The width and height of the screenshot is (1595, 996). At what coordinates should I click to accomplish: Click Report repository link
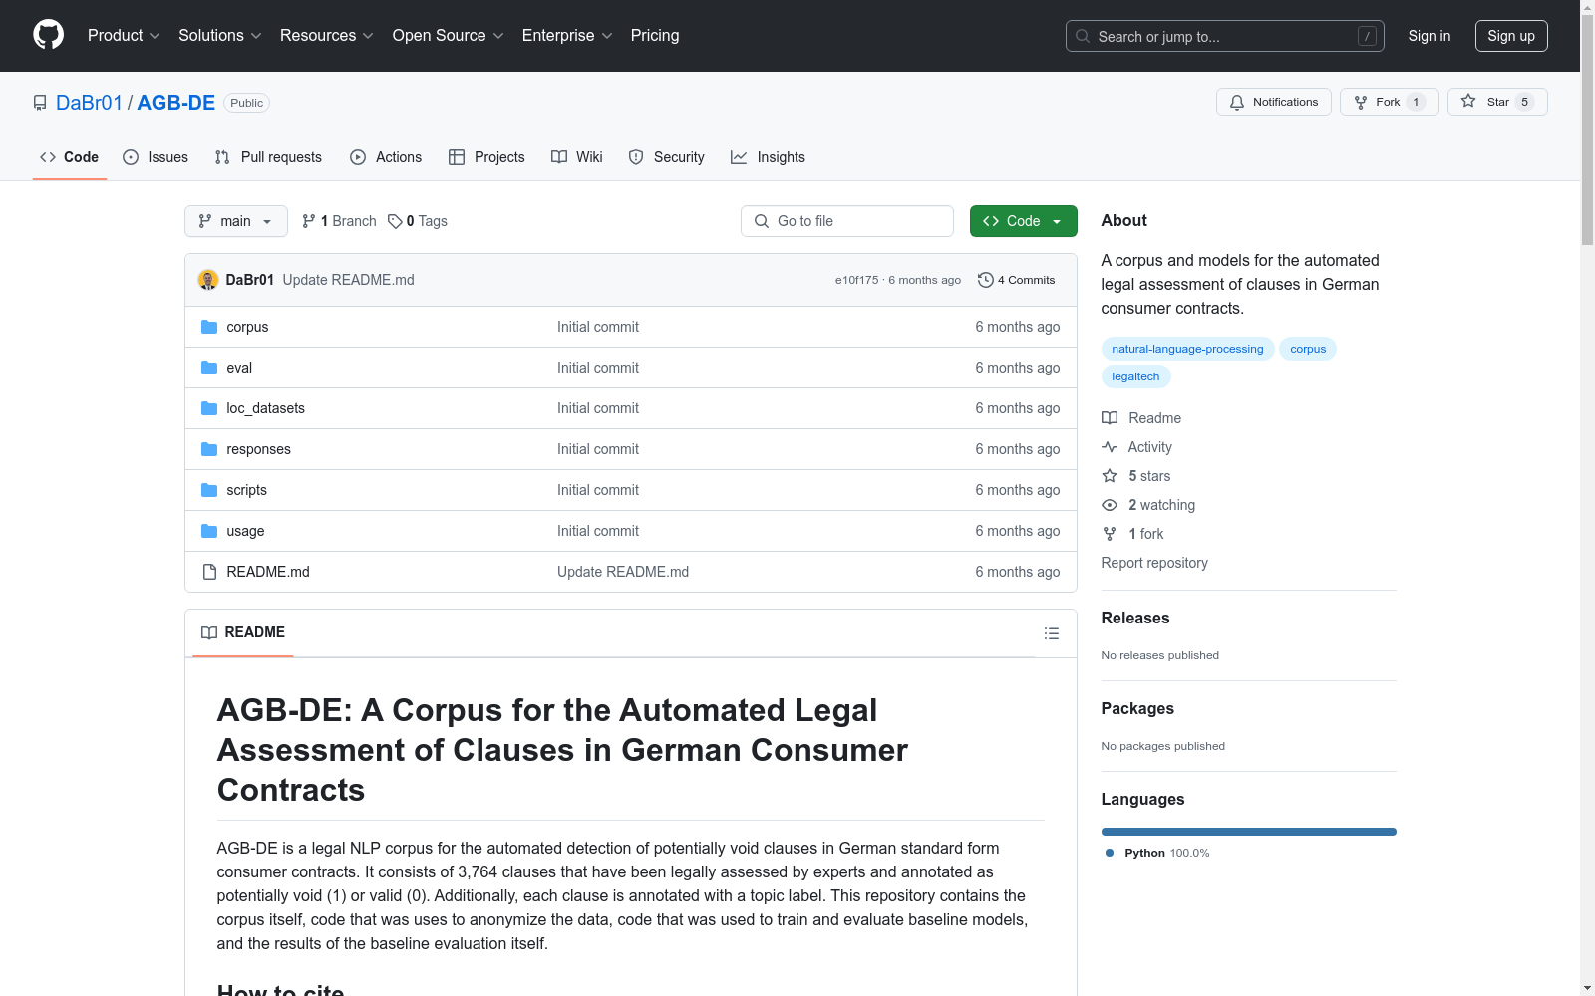1154,563
